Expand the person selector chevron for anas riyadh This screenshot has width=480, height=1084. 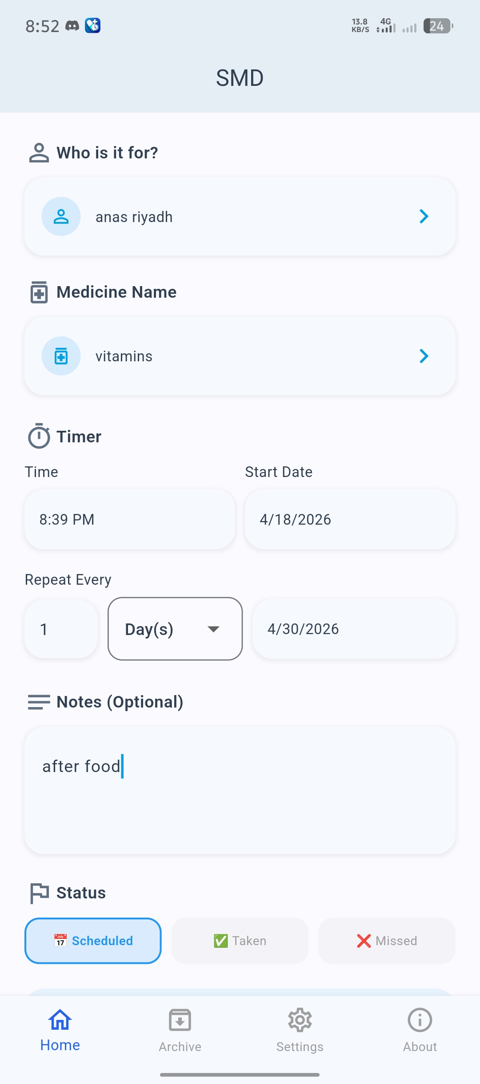424,217
